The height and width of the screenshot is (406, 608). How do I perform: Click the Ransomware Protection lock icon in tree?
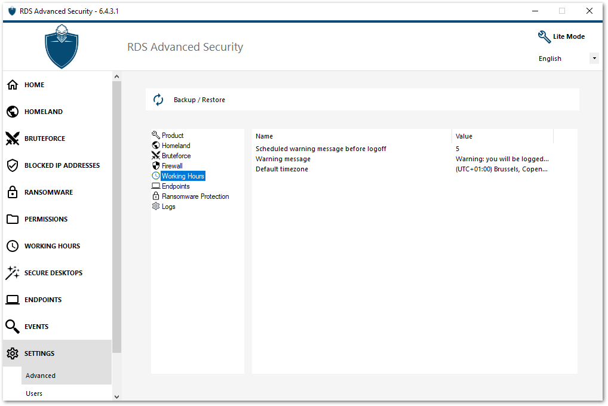point(156,196)
